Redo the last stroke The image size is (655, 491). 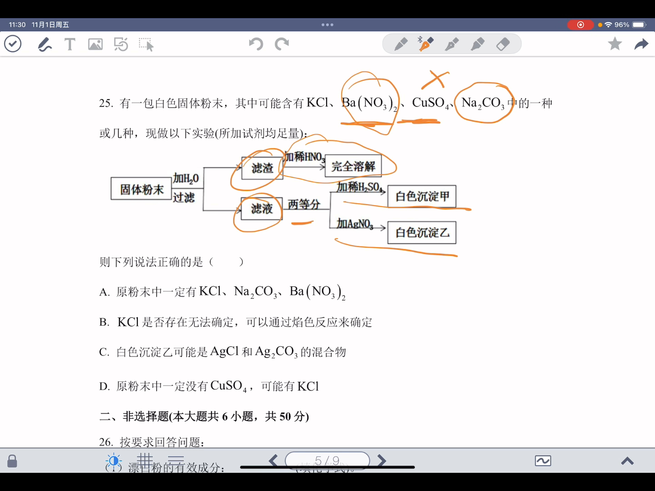point(282,44)
